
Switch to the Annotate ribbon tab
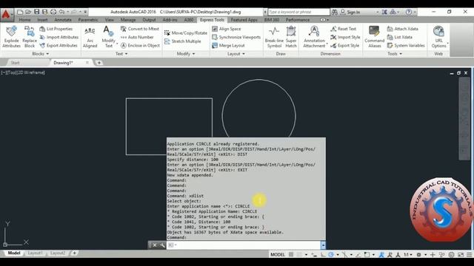(63, 20)
